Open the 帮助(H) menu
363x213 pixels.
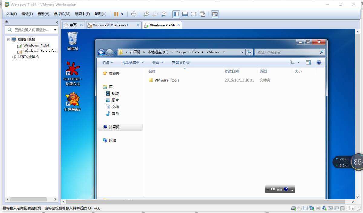tap(100, 14)
